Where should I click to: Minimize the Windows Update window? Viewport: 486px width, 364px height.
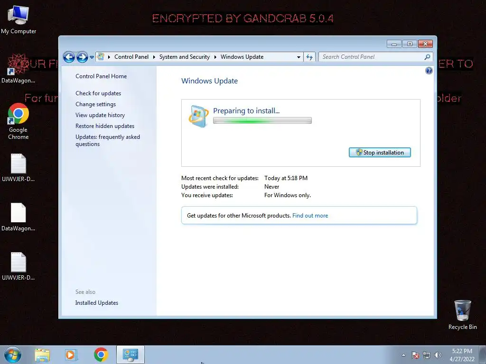click(x=394, y=44)
